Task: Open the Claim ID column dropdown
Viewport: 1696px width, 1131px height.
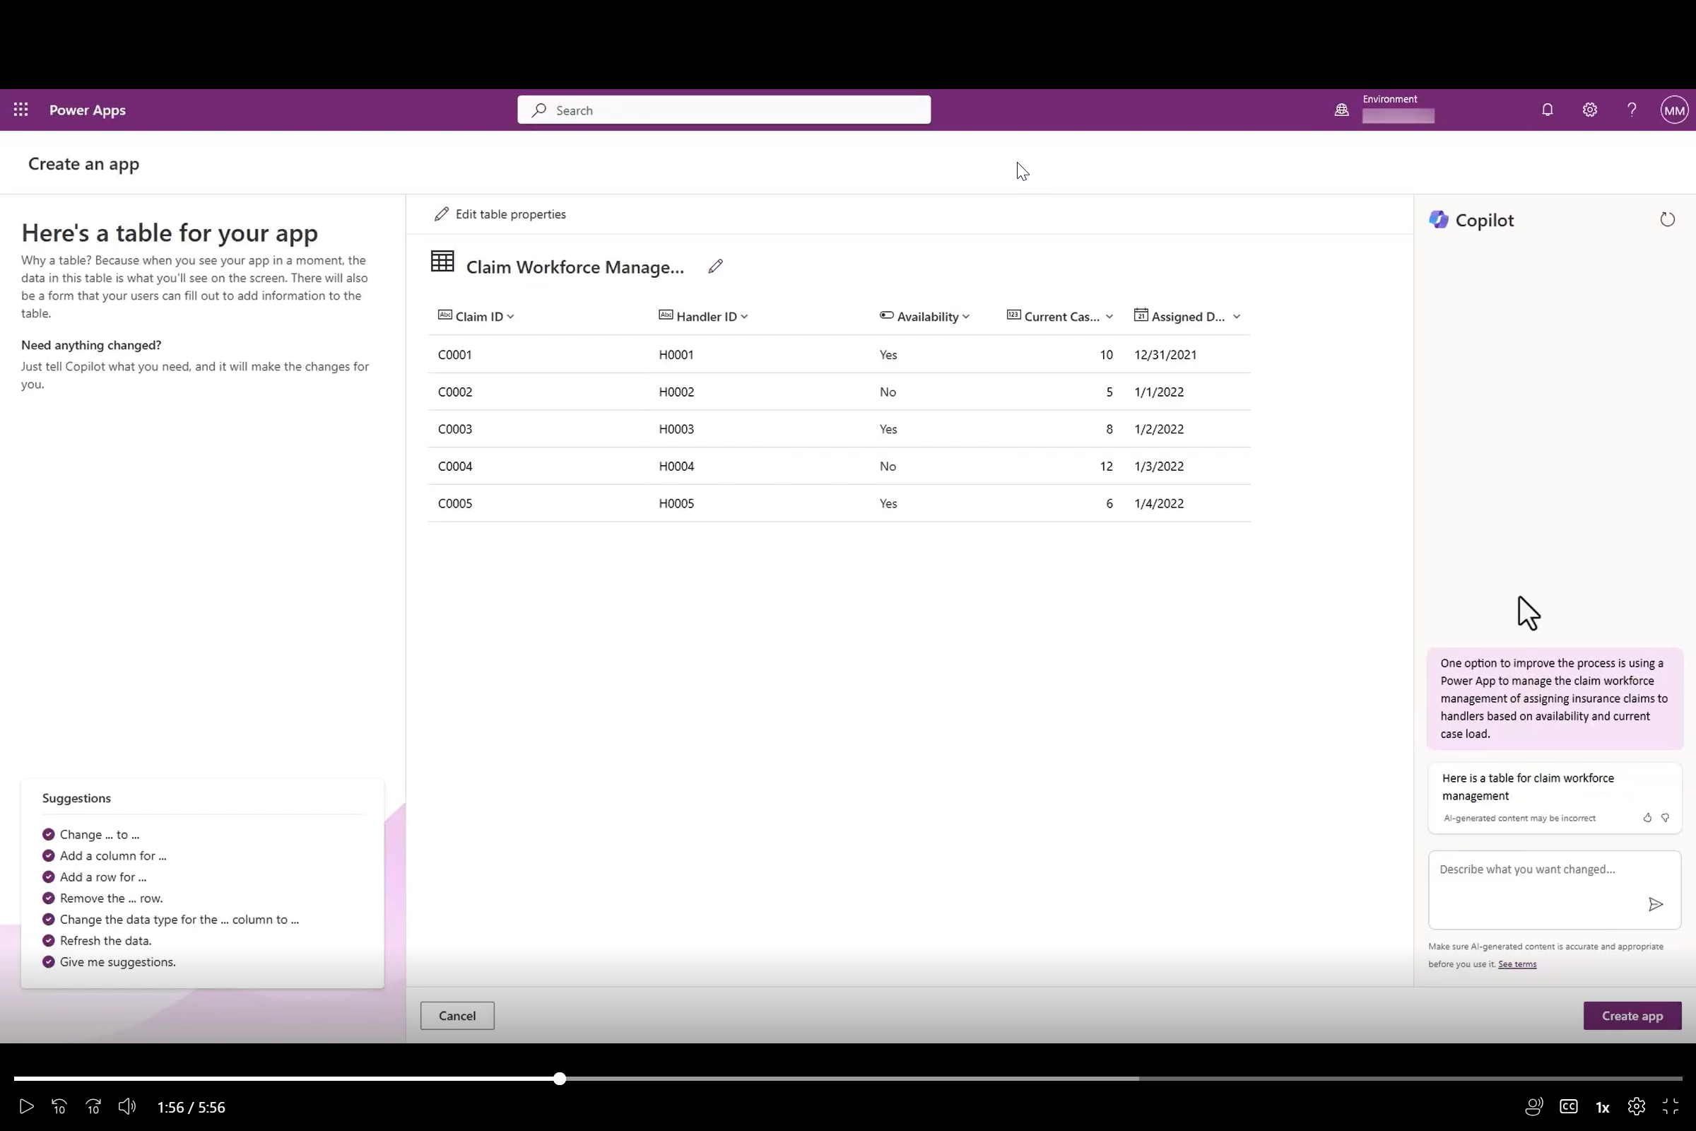Action: pyautogui.click(x=510, y=316)
